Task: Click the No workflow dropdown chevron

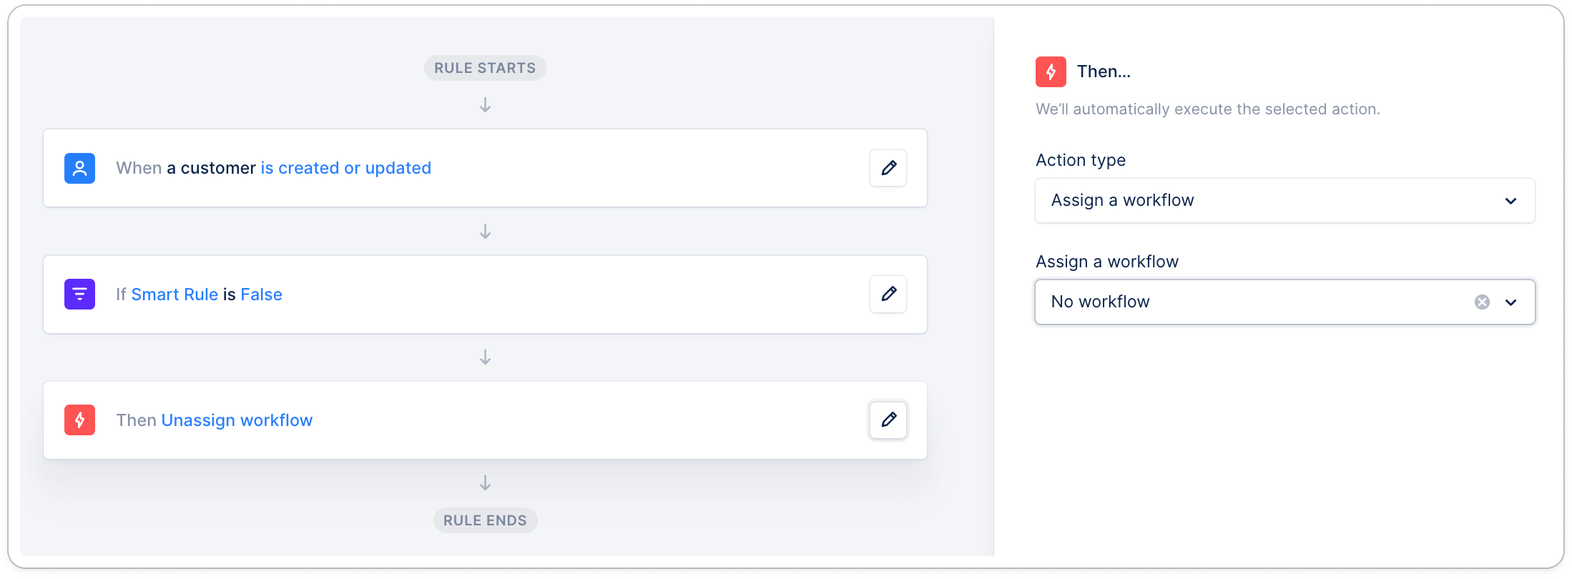Action: tap(1510, 302)
